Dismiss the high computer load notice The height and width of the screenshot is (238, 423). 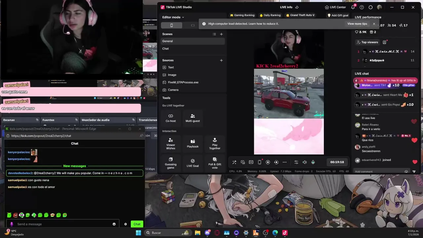tap(374, 24)
